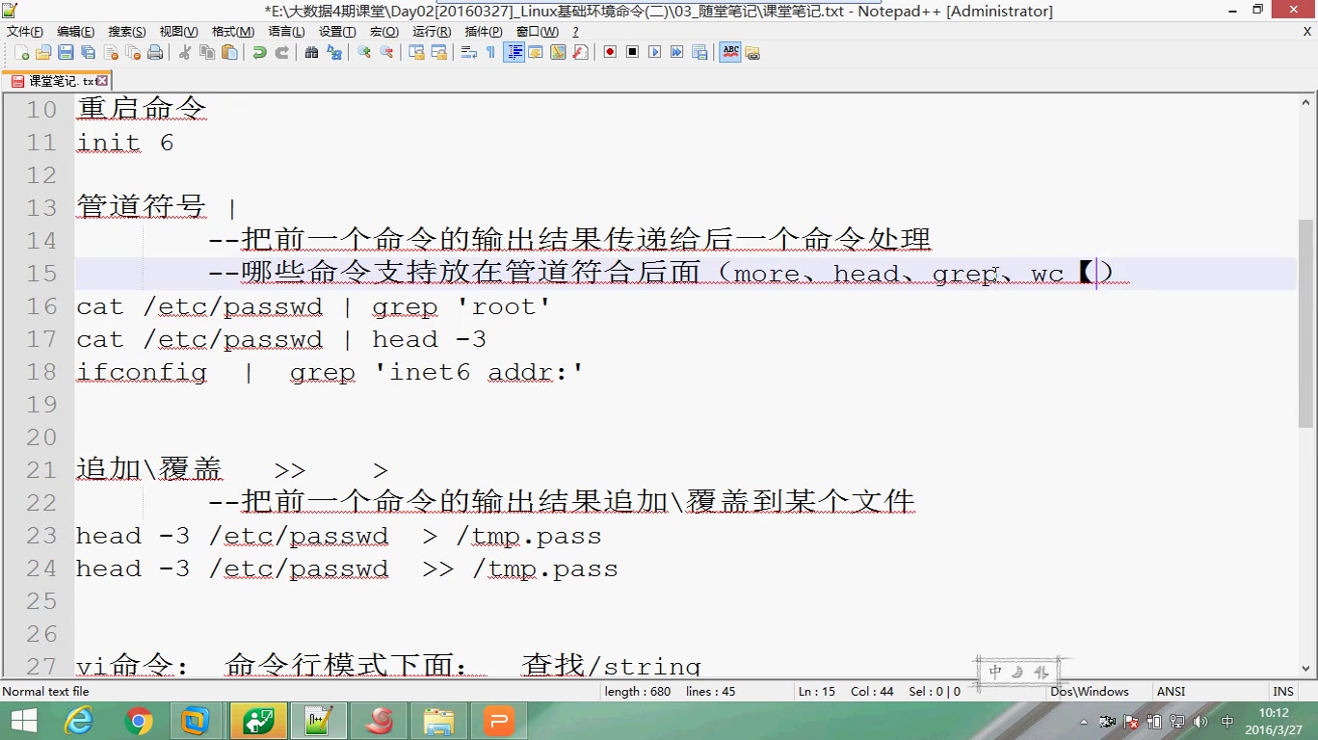Open the 文件(F) menu
Image resolution: width=1318 pixels, height=740 pixels.
pos(26,30)
